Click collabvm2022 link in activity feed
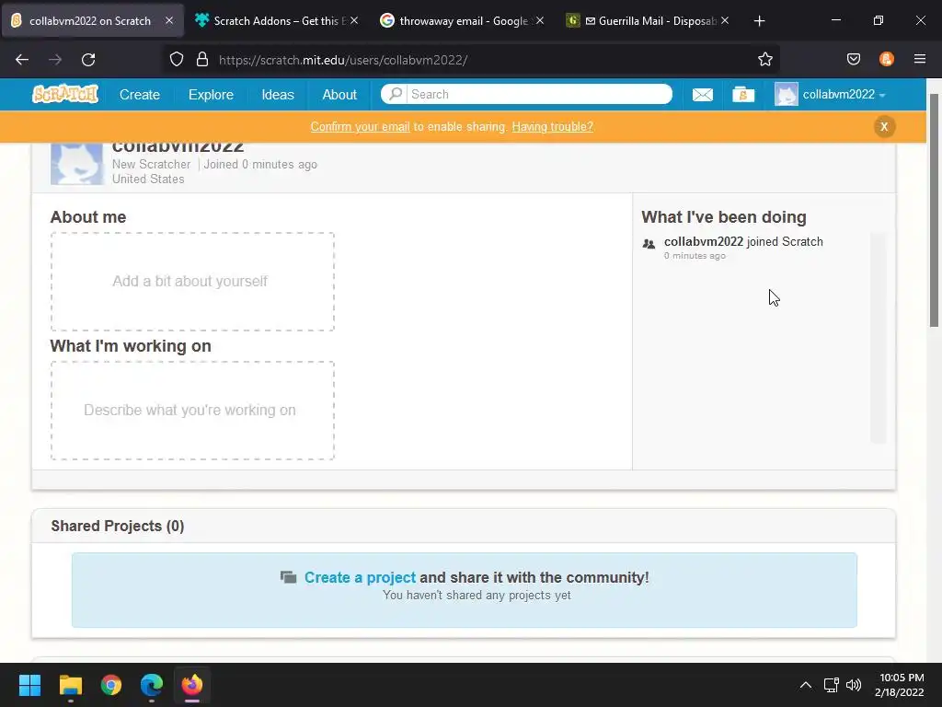Screen dimensions: 942x707 point(704,242)
